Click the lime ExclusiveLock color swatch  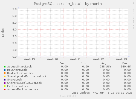click(x=5, y=86)
